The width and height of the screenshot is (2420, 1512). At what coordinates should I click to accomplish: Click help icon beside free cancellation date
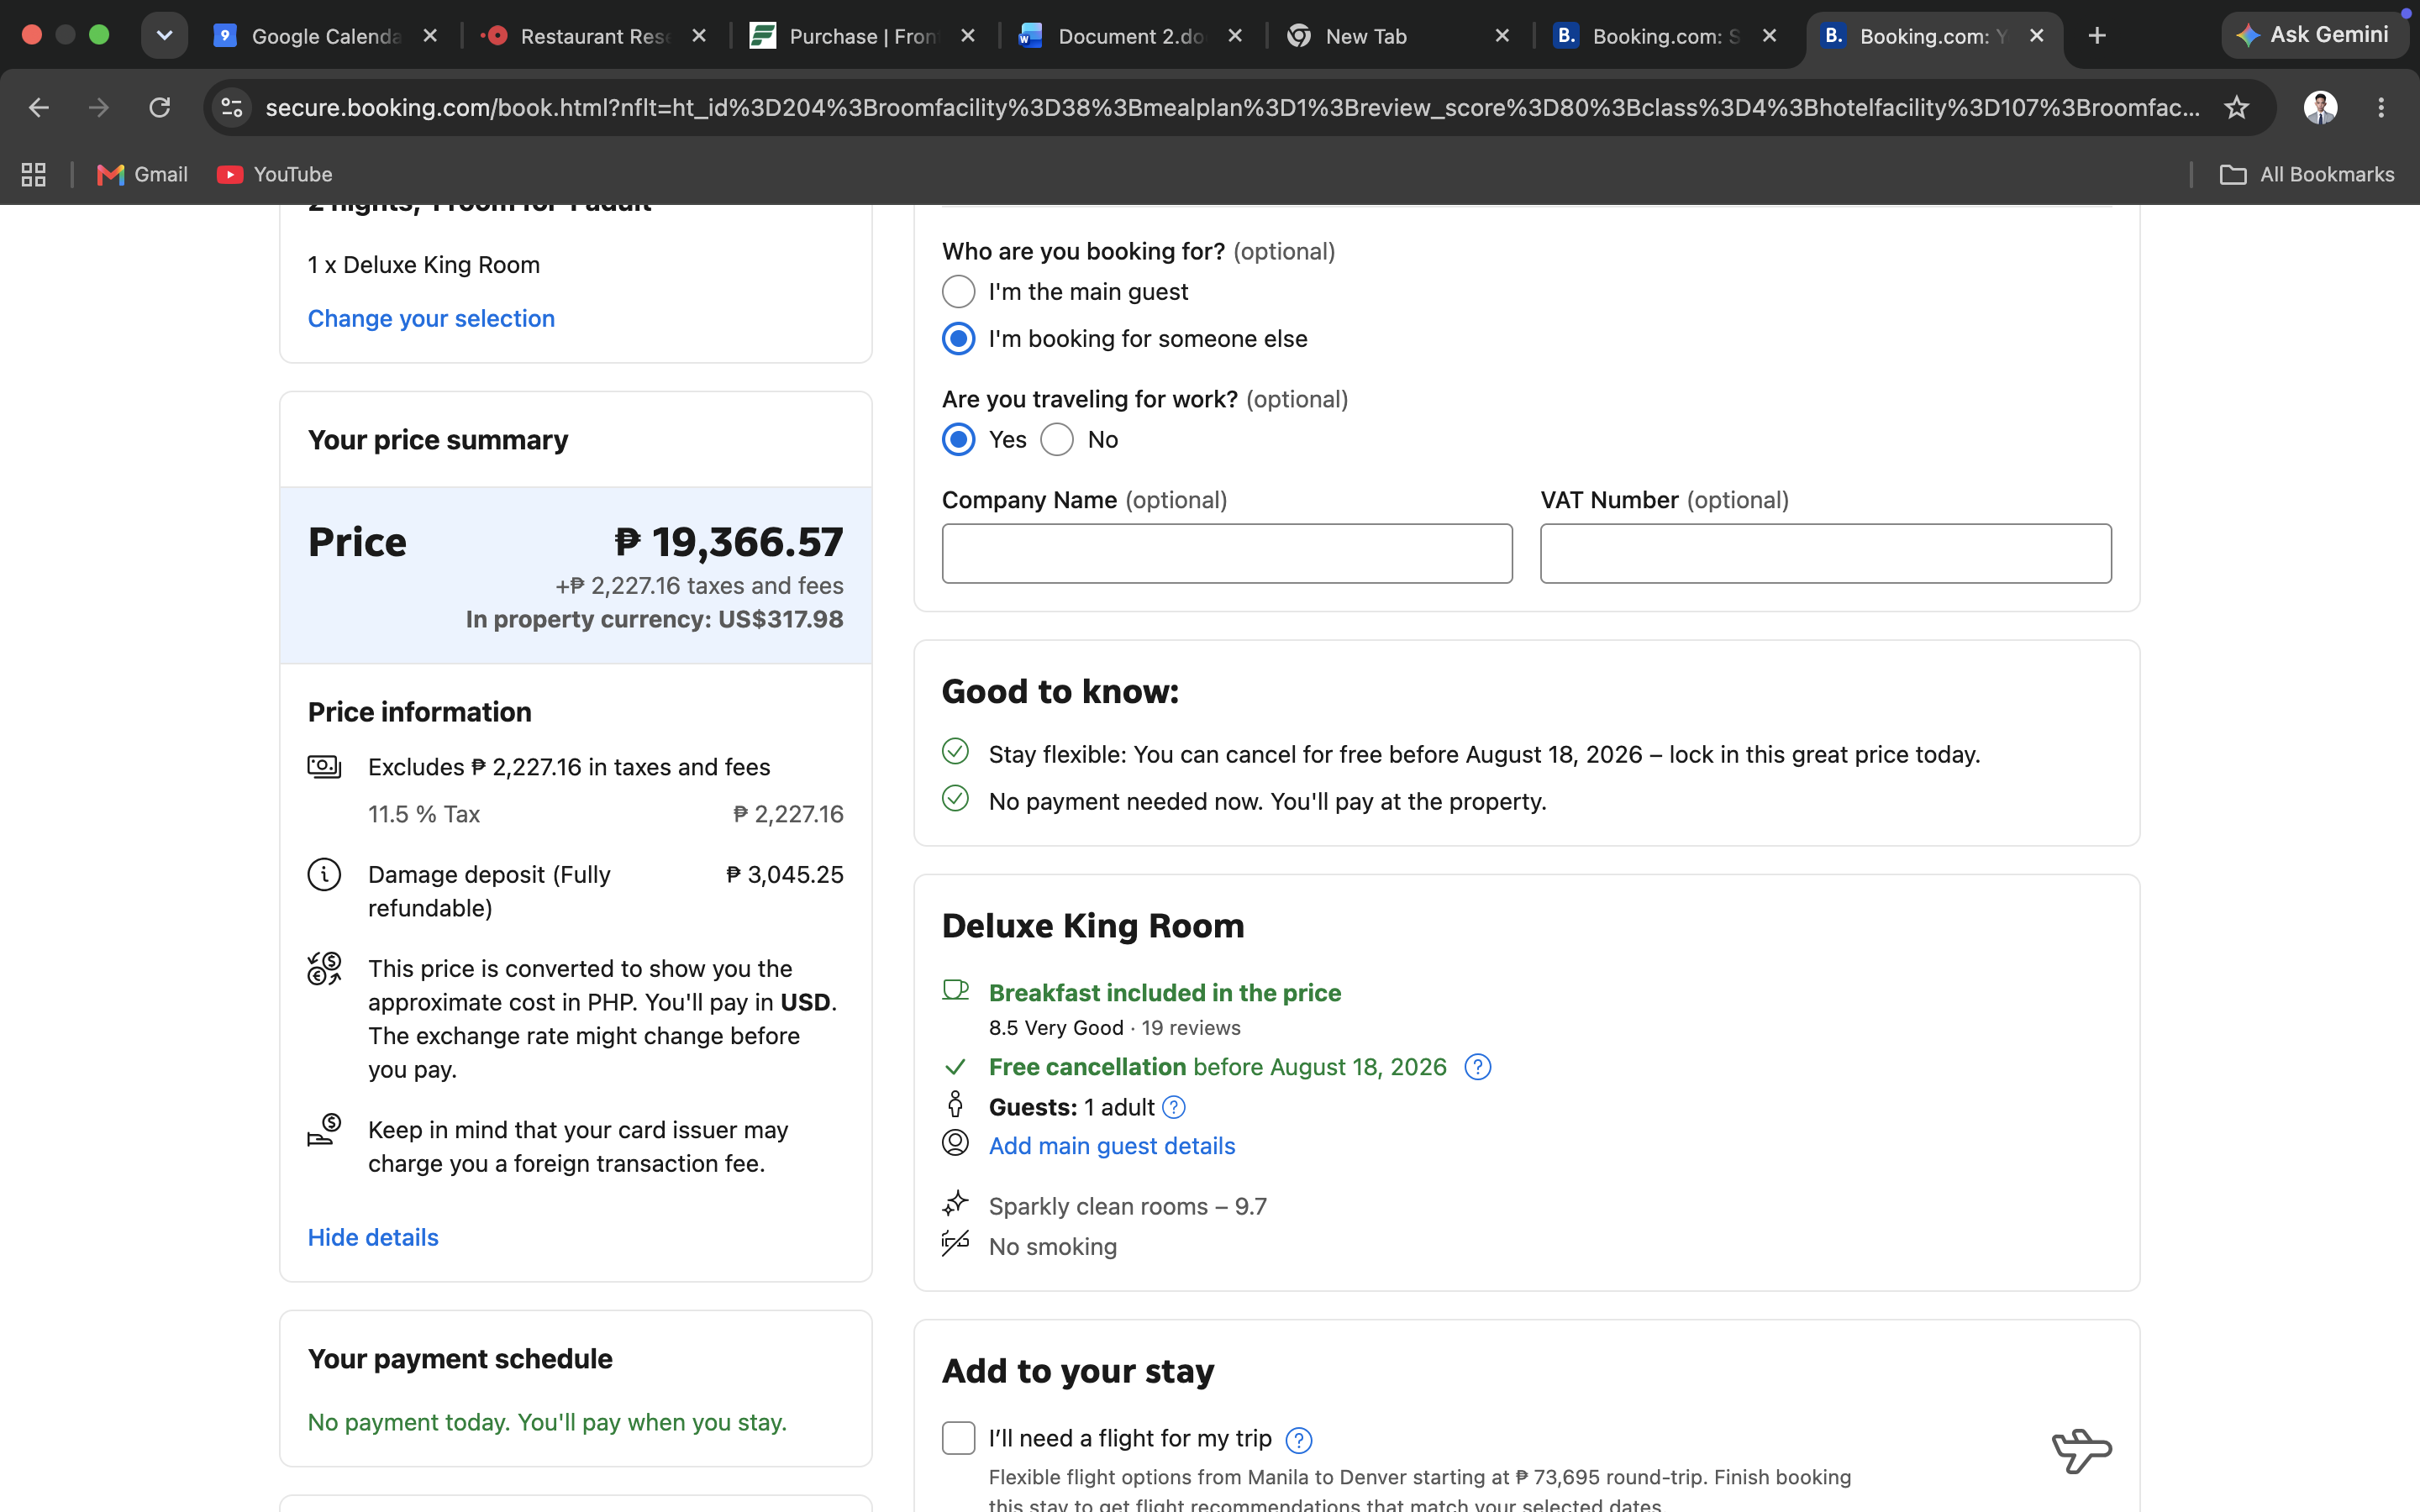click(1477, 1067)
